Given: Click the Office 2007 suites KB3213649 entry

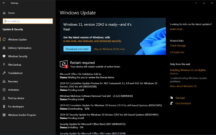Looking at the screenshot, I should click(93, 133).
